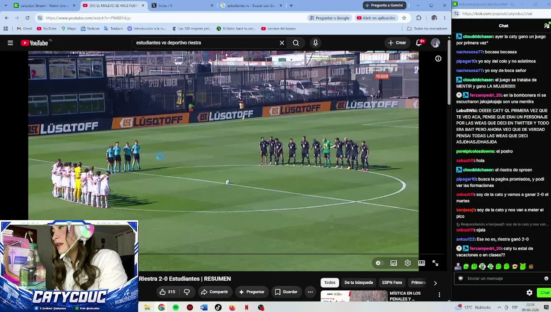Open the Chrome three-dot menu
Viewport: 551px width, 312px height.
pyautogui.click(x=446, y=18)
